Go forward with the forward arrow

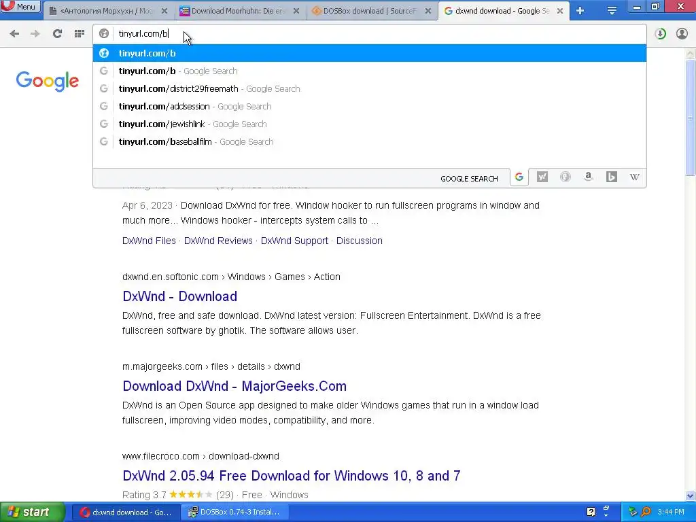(35, 33)
